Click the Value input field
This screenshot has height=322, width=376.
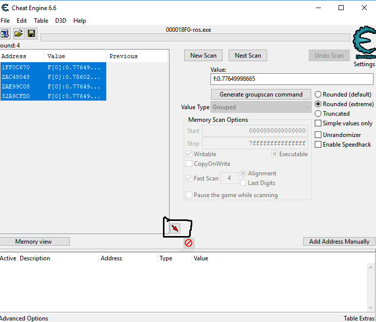pyautogui.click(x=292, y=79)
